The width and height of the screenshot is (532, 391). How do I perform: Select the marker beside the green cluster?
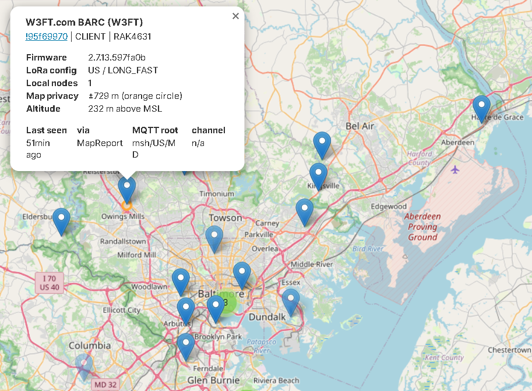click(x=216, y=308)
